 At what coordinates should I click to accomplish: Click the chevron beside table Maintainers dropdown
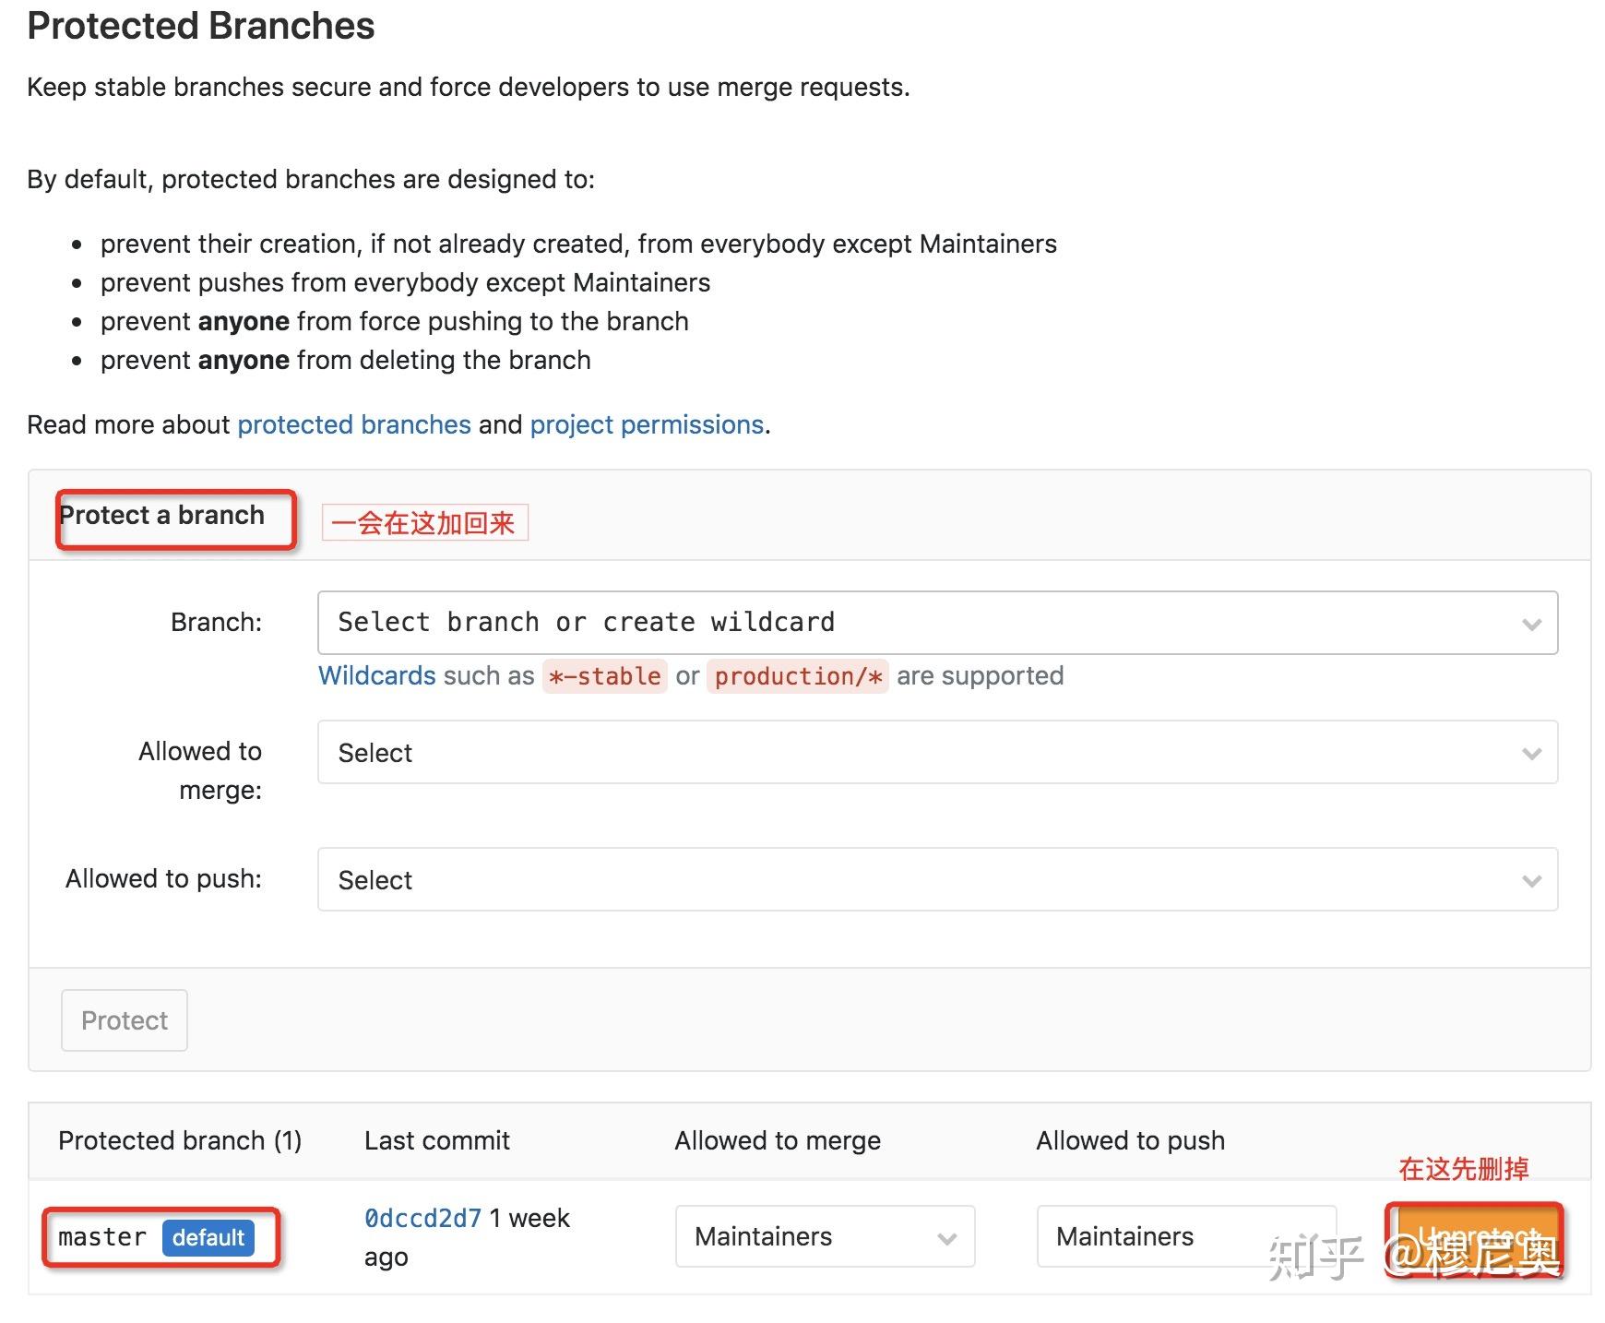coord(948,1236)
